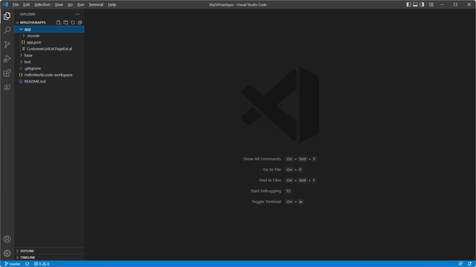Open the Manage gear icon
The width and height of the screenshot is (476, 267).
7,253
